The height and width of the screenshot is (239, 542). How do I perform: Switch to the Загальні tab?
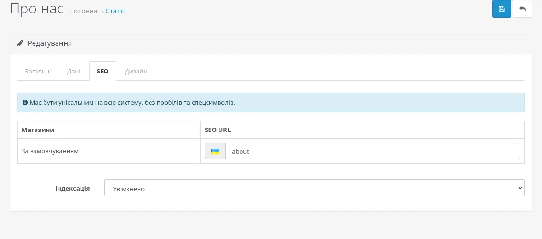point(38,72)
